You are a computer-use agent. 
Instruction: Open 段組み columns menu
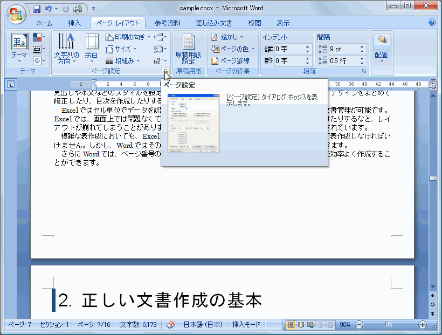122,60
